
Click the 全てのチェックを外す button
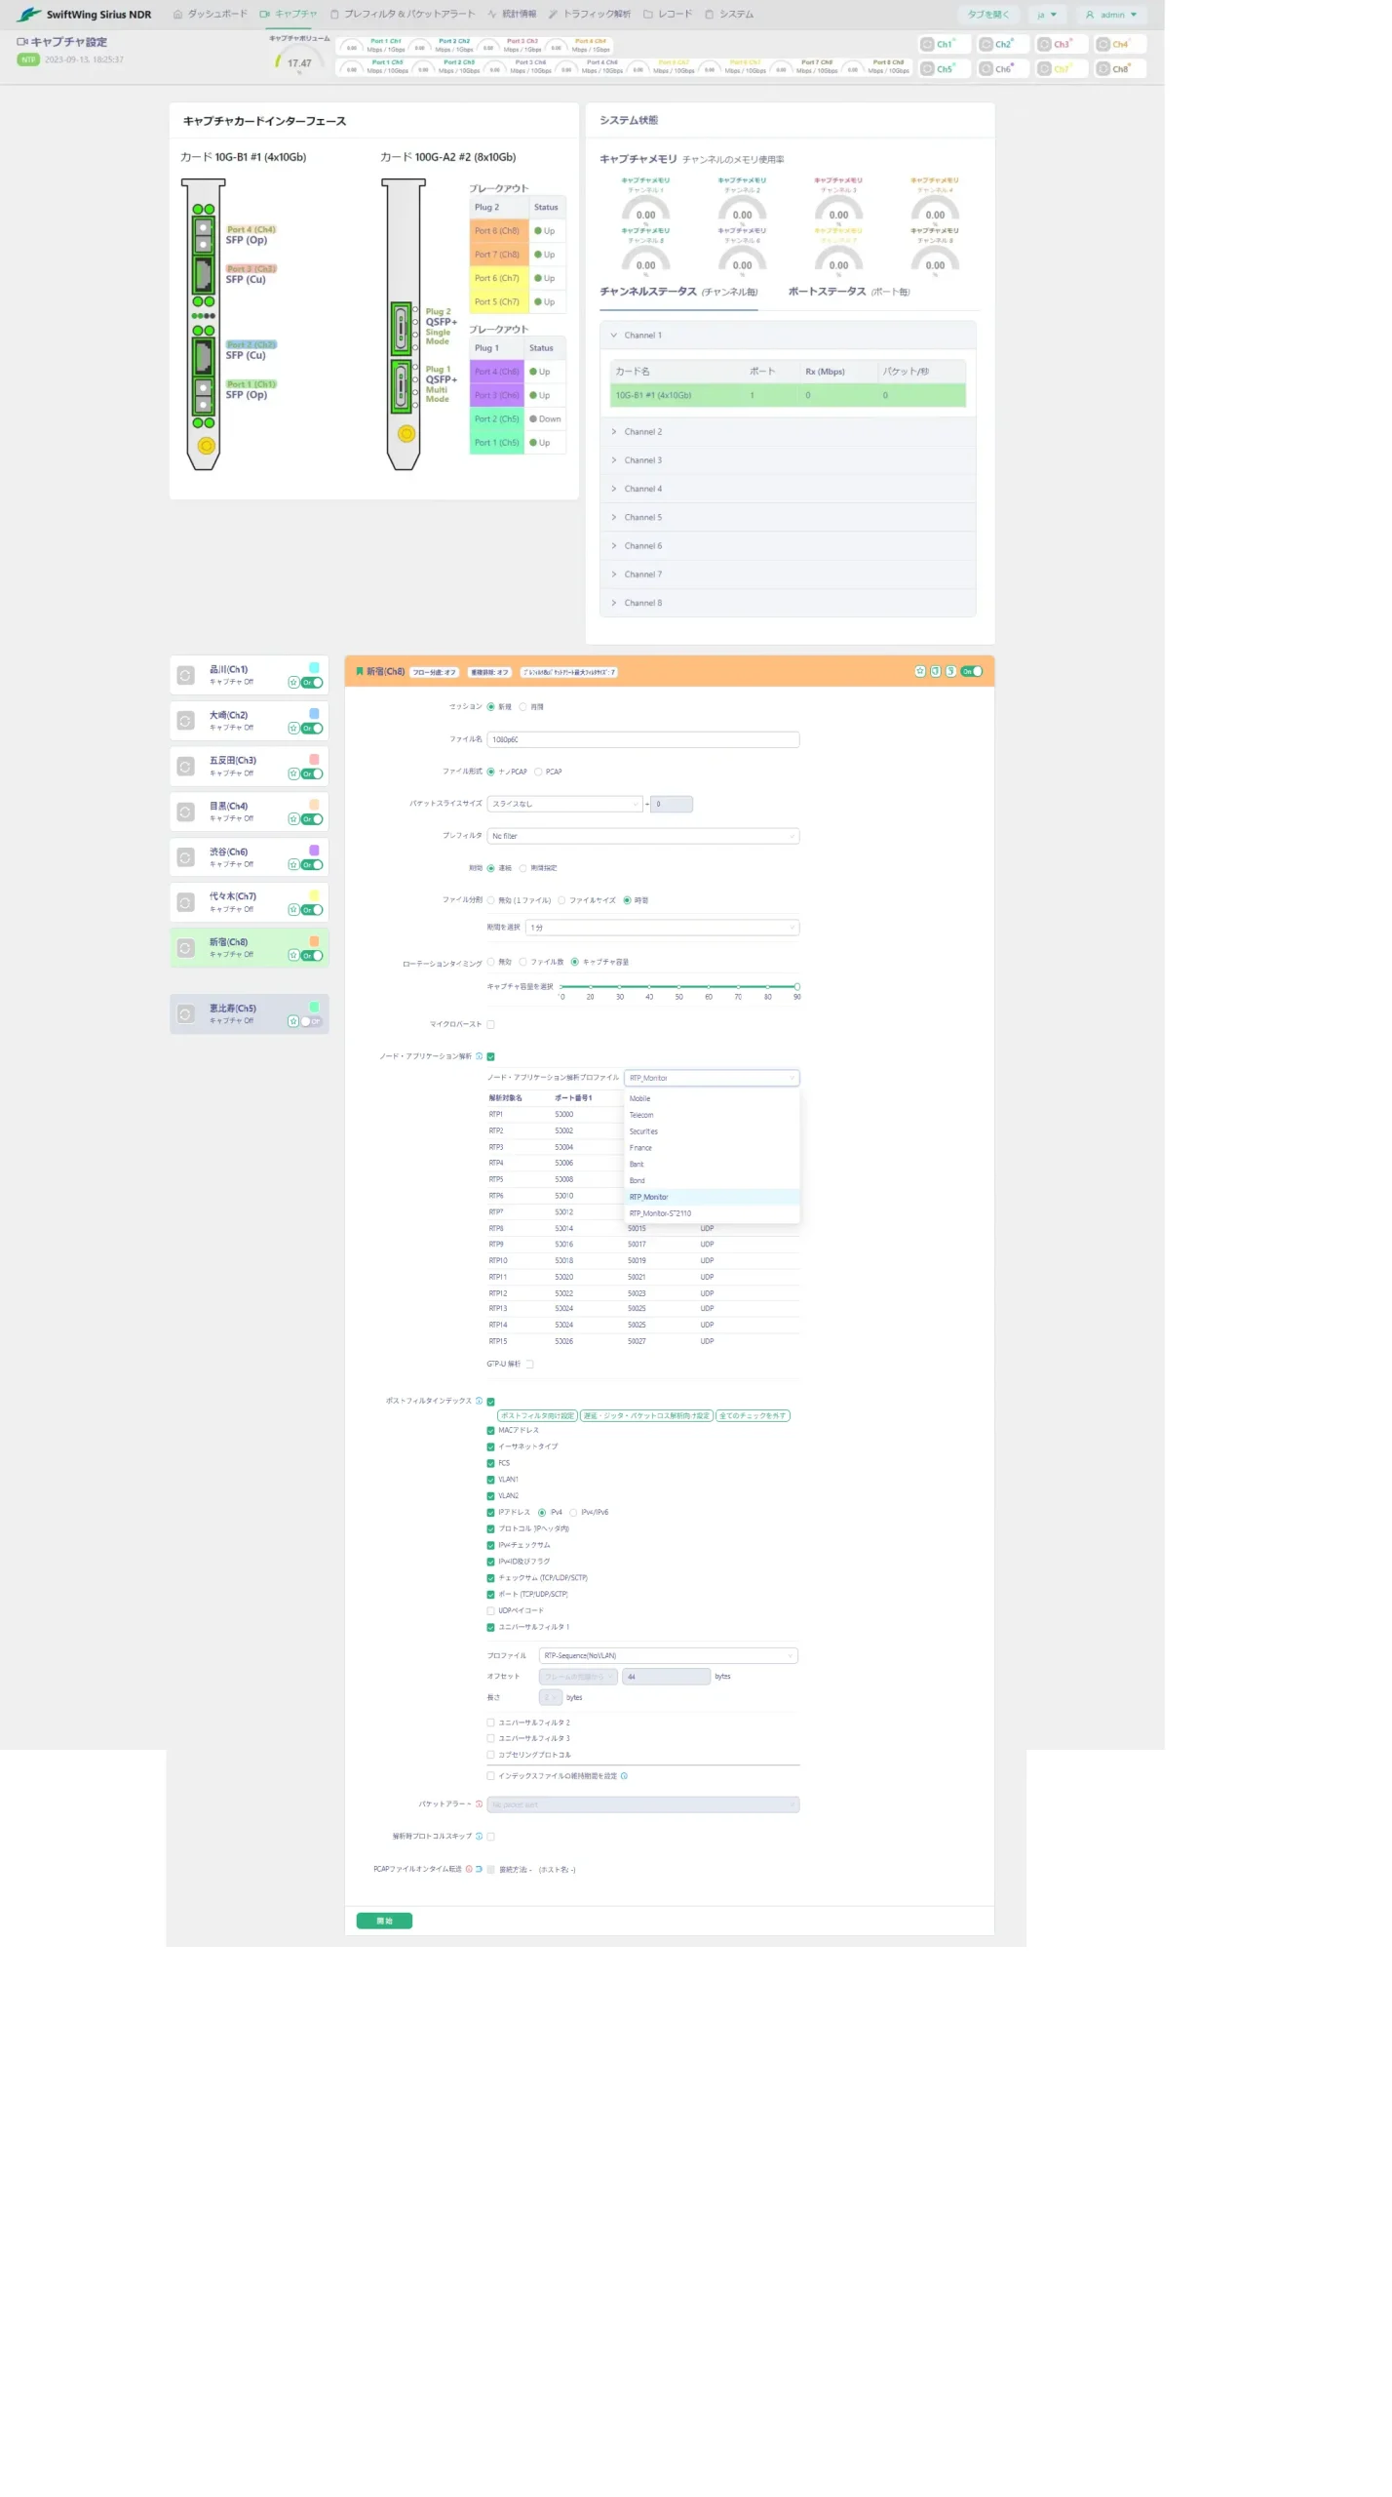(753, 1415)
